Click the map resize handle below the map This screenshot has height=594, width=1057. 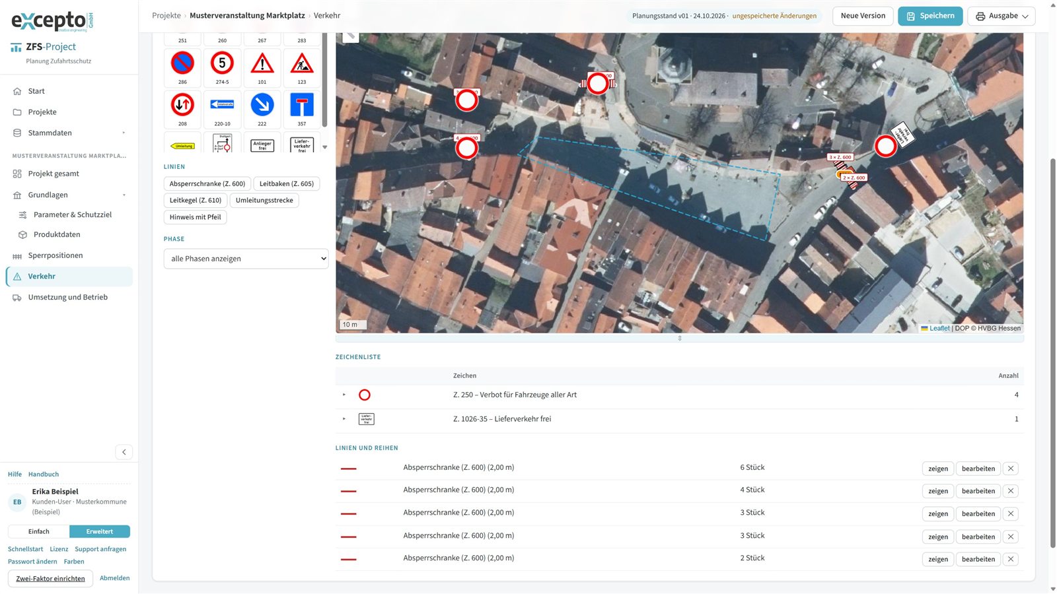coord(680,338)
